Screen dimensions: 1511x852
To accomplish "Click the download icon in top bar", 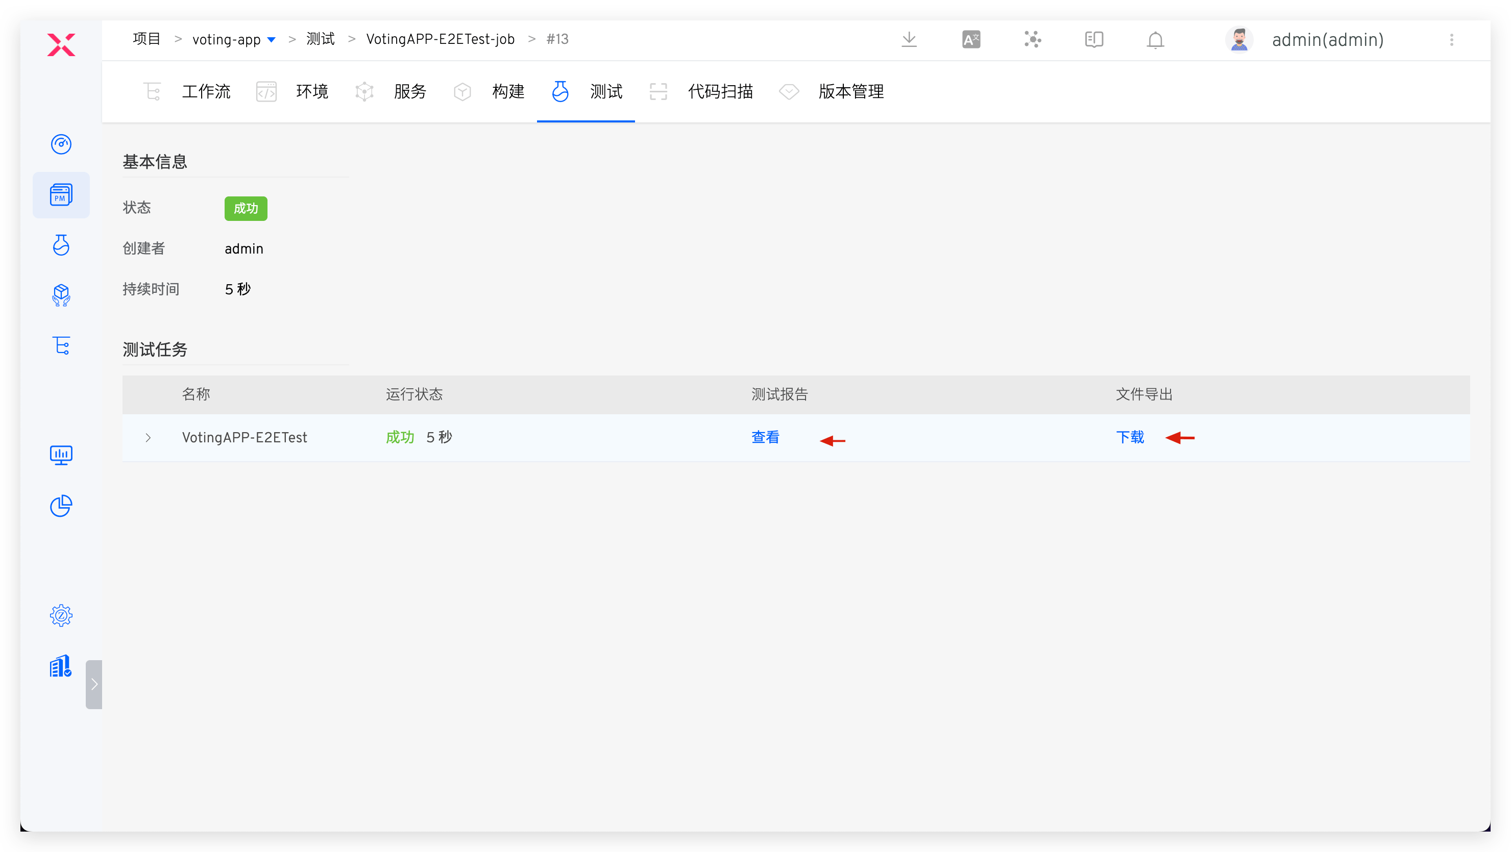I will (x=909, y=40).
